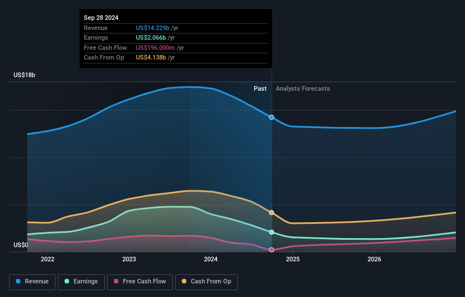
Task: Click the 2022 x-axis label
Action: click(x=48, y=259)
